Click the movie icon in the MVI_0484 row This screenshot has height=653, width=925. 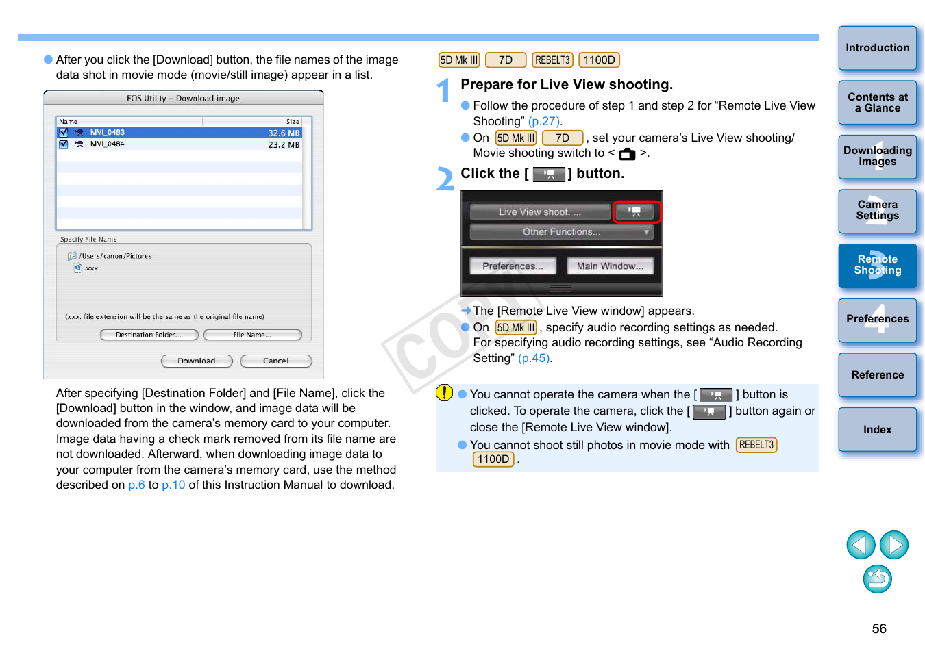tap(79, 144)
